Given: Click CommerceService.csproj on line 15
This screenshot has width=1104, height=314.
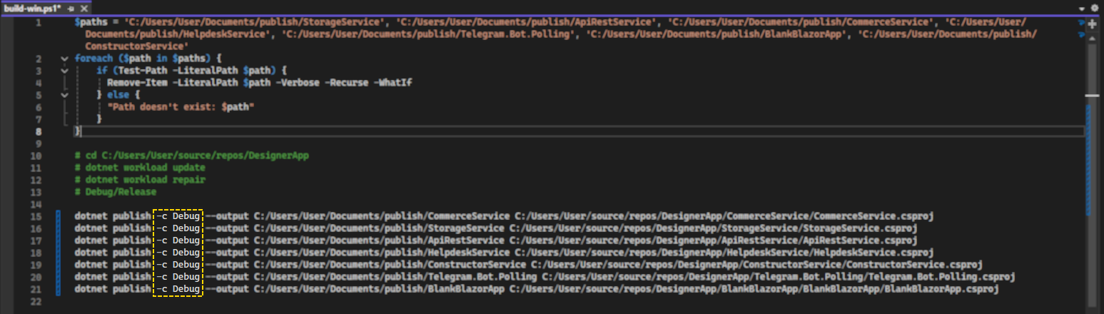Looking at the screenshot, I should click(x=873, y=216).
